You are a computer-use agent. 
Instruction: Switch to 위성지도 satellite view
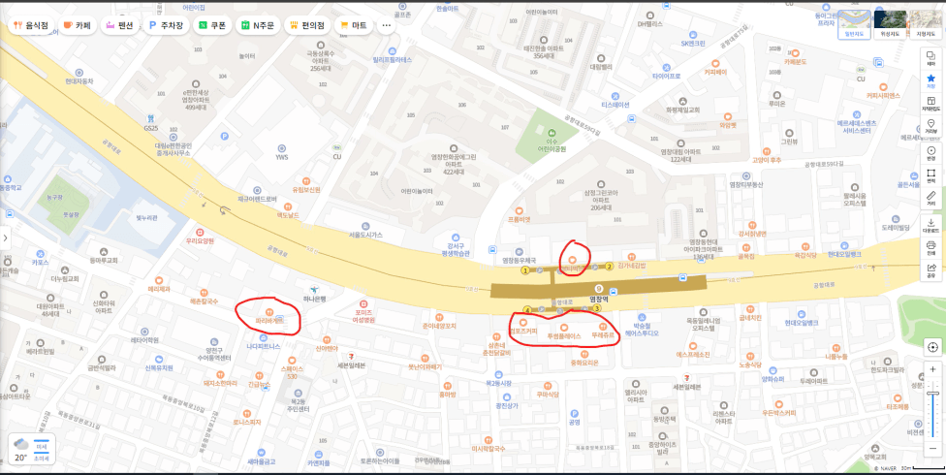890,24
